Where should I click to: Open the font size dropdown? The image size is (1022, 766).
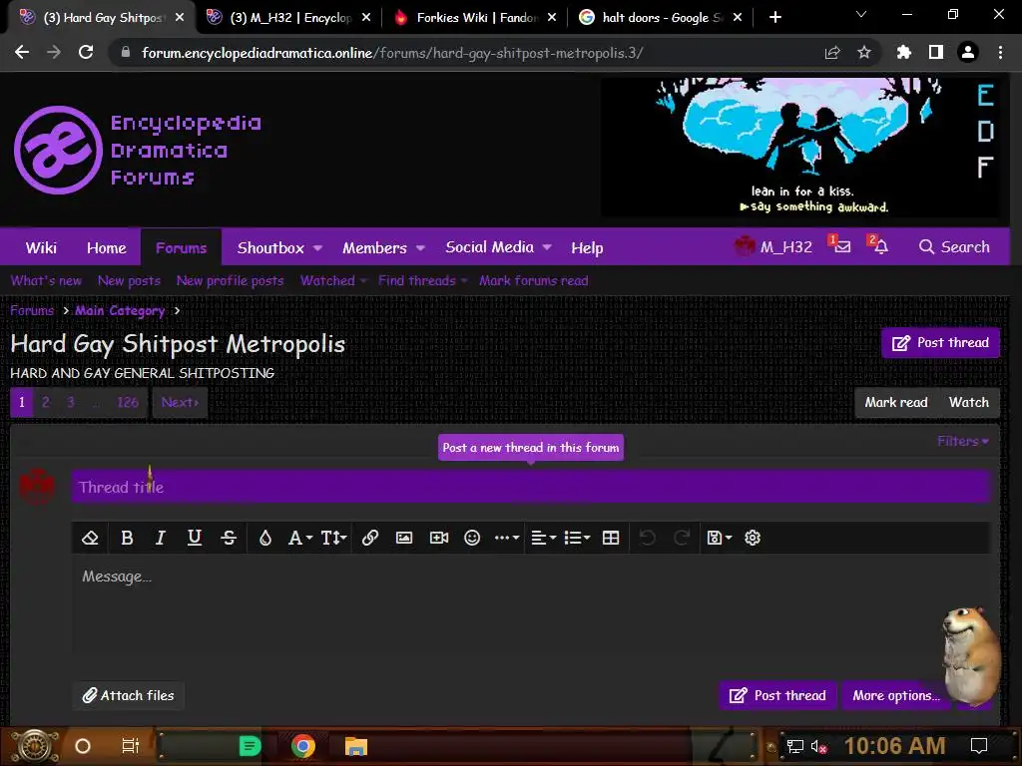tap(333, 538)
